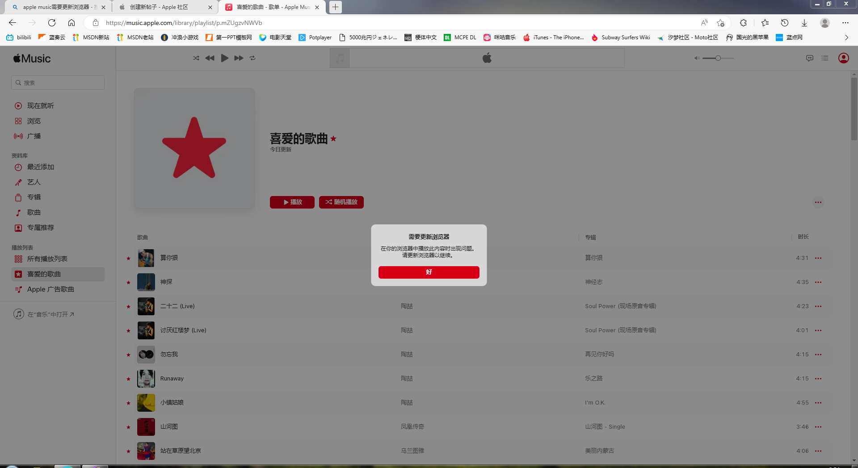The height and width of the screenshot is (468, 858).
Task: Open more options for 二十二 (Live) row
Action: click(818, 306)
